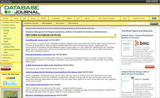Image resolution: width=160 pixels, height=98 pixels.
Task: Click the Search button
Action: click(x=154, y=23)
